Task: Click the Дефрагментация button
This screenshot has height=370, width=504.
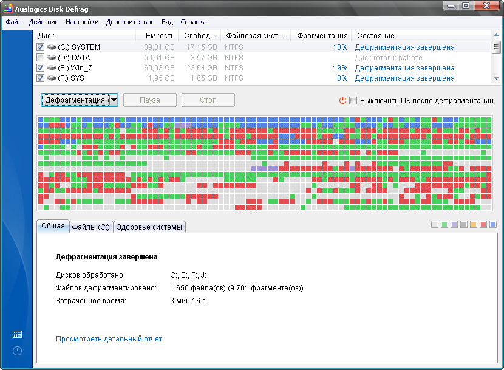Action: pos(75,100)
